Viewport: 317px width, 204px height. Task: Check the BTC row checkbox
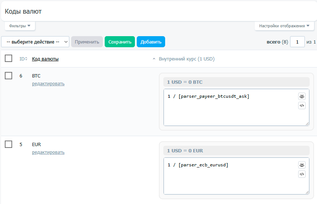point(8,76)
